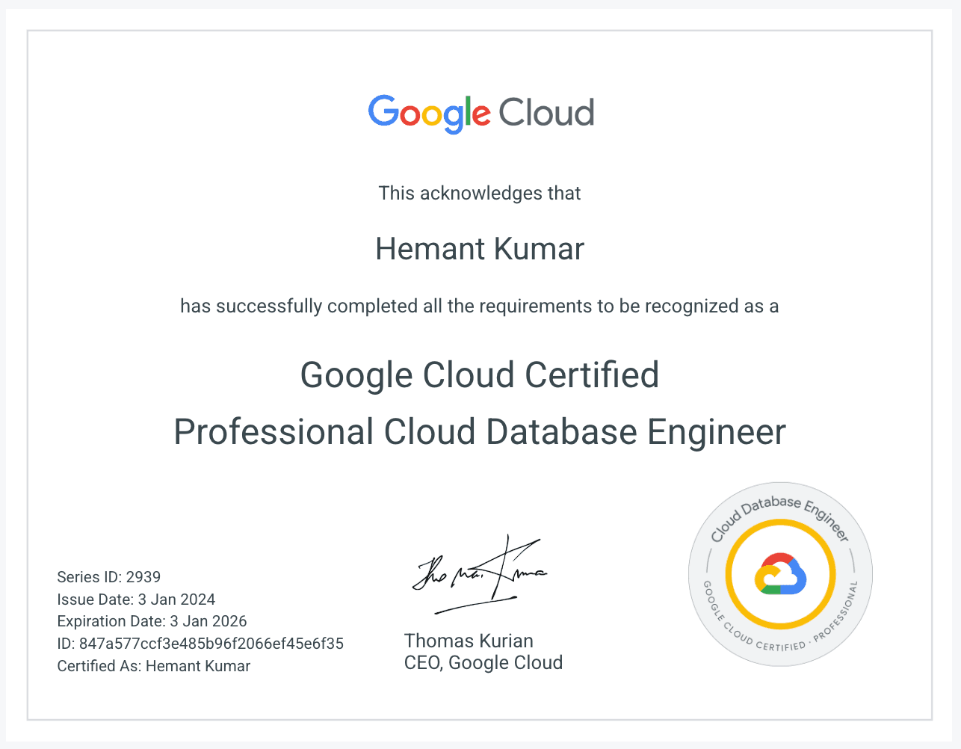
Task: Click the Expiration Date 3 Jan 2026 line
Action: click(x=152, y=621)
